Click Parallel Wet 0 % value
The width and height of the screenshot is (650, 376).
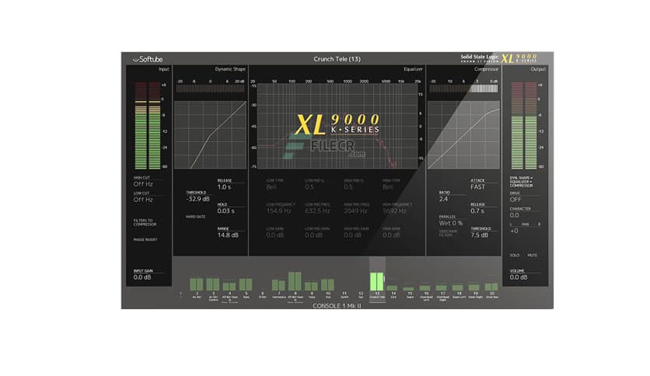[451, 223]
